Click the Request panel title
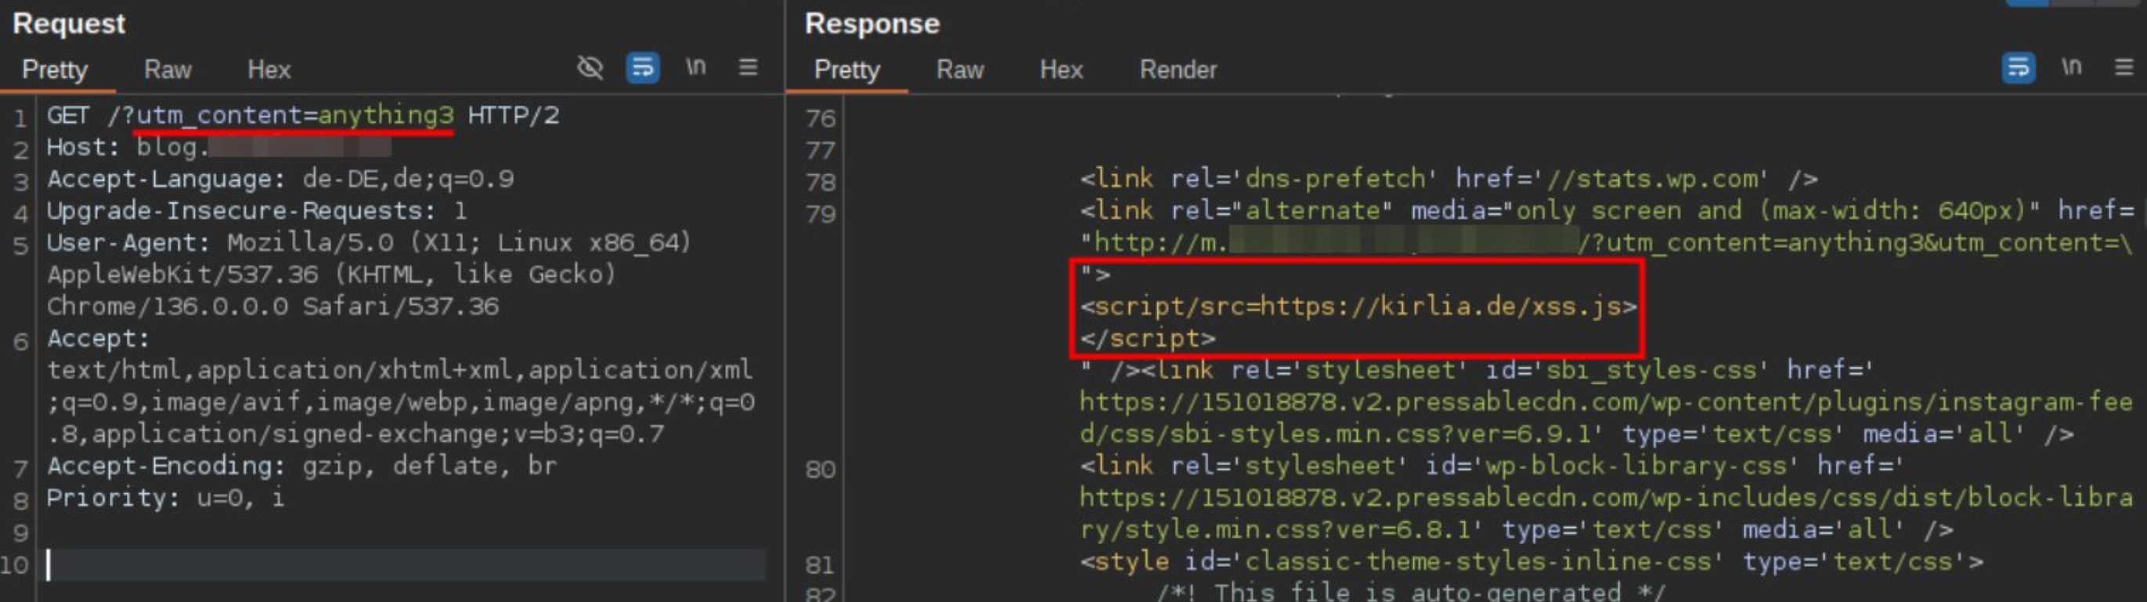The width and height of the screenshot is (2147, 602). point(69,23)
